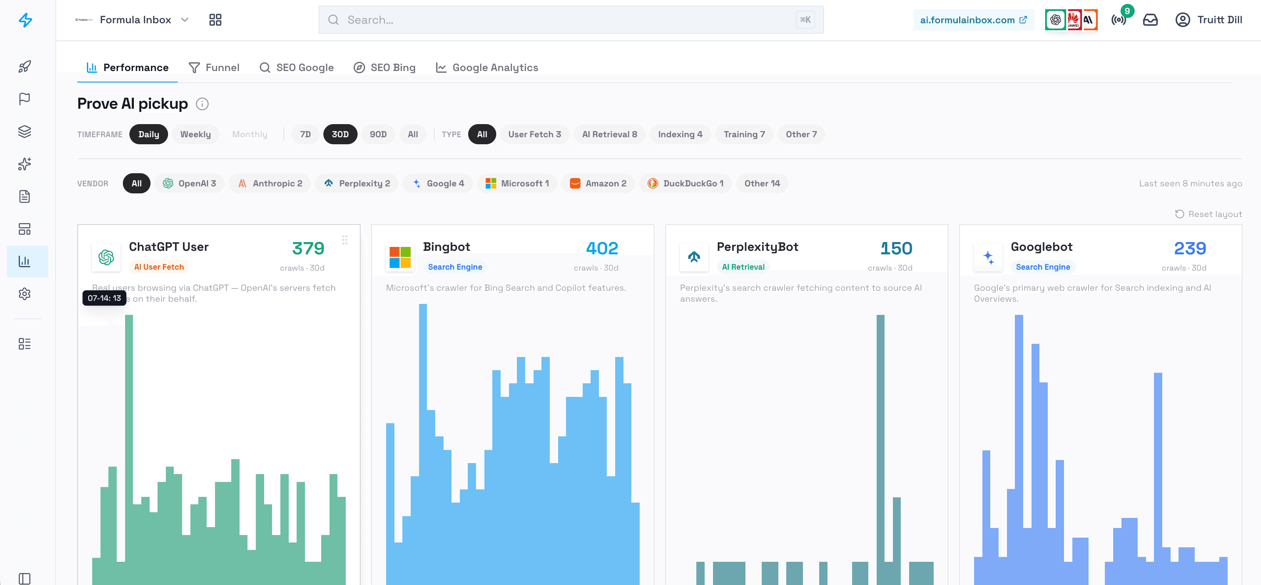Click the PerplexityBot card logo
Image resolution: width=1261 pixels, height=585 pixels.
click(694, 257)
